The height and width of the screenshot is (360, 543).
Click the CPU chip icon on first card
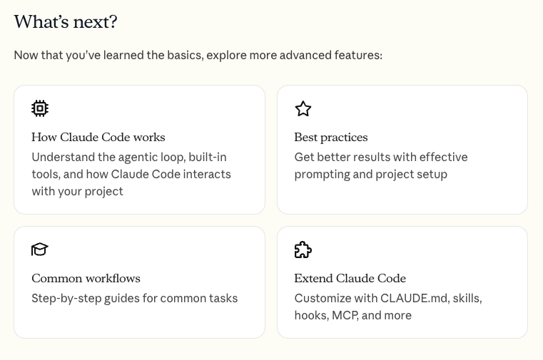pos(40,108)
